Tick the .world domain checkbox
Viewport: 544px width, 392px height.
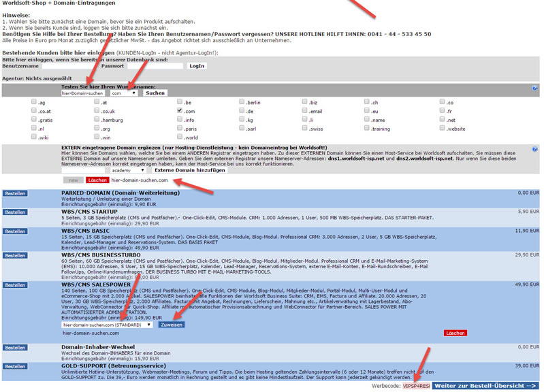[180, 137]
